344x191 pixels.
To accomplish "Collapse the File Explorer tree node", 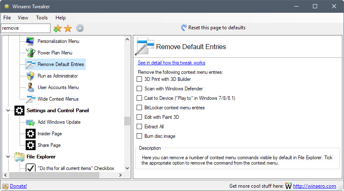I will (8, 157).
